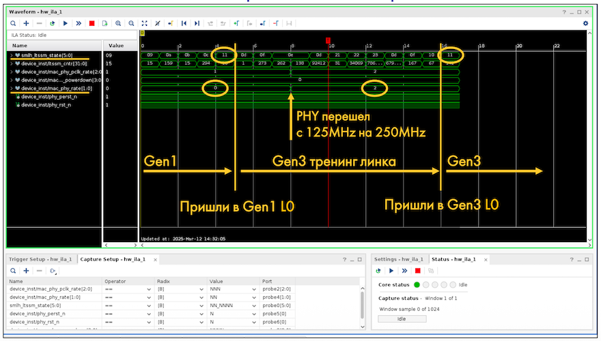This screenshot has height=341, width=601.
Task: Expand device_inst/mac..._powerdown bus
Action: (x=12, y=80)
